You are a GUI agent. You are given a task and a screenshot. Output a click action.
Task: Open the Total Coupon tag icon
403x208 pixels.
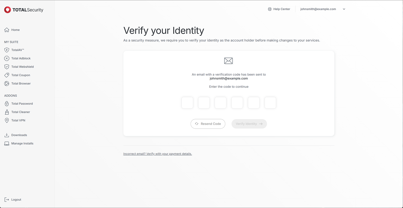point(7,75)
